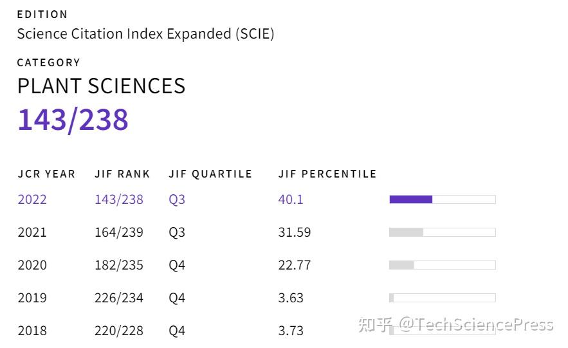Click the 2020 percentile bar
568x348 pixels.
pos(442,265)
